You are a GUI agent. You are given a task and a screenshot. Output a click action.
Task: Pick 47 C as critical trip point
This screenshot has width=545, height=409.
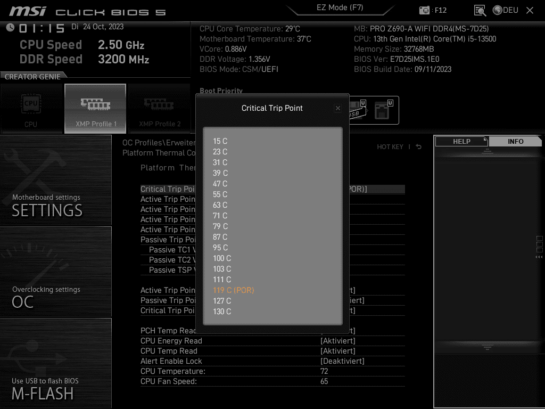tap(220, 184)
